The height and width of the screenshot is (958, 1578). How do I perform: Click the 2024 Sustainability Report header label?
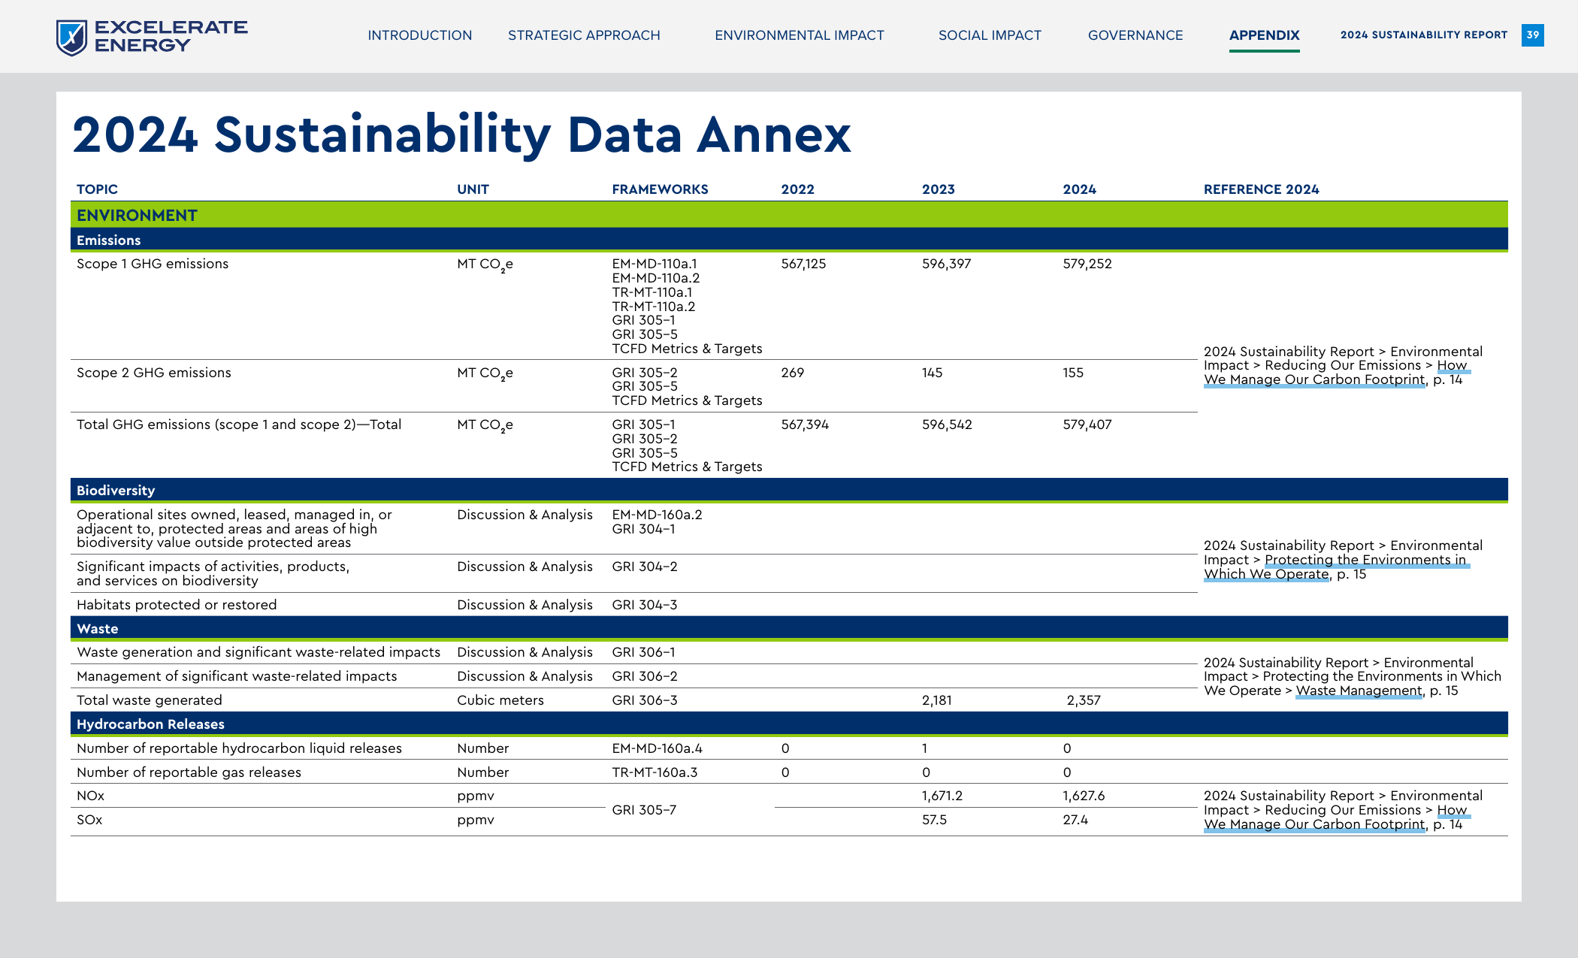(x=1423, y=35)
